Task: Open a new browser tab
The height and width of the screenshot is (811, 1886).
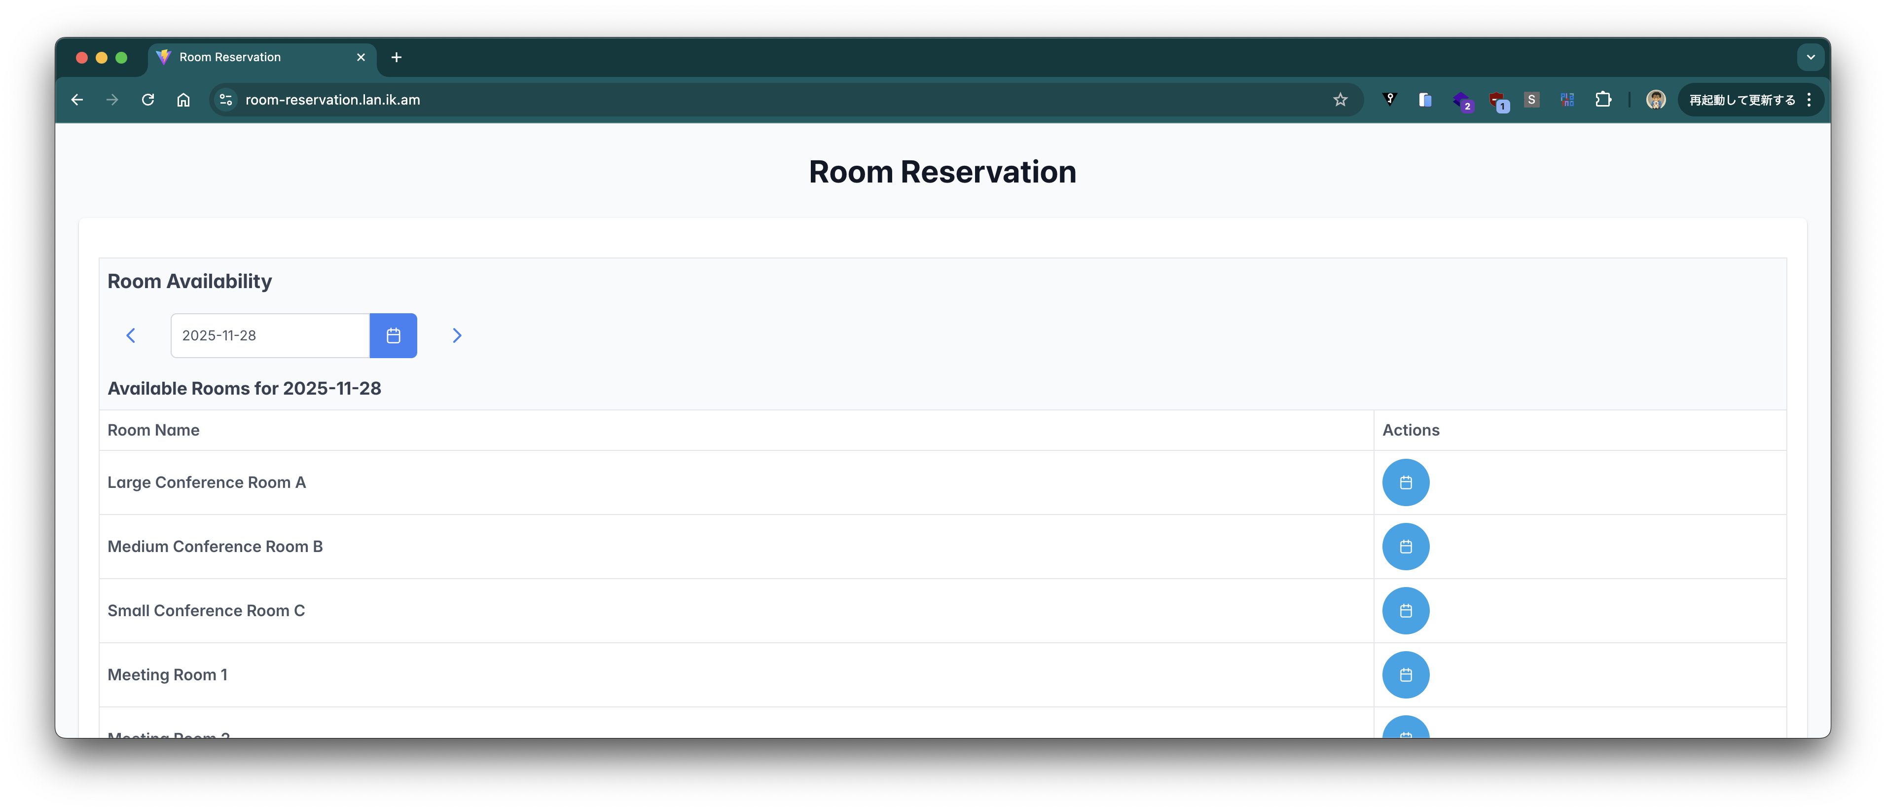Action: click(396, 57)
